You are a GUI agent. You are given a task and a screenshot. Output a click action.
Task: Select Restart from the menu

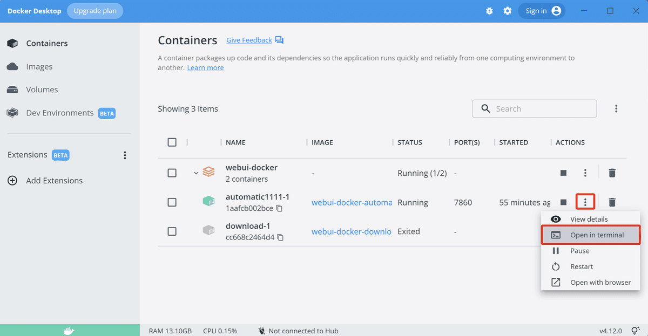[x=591, y=266]
